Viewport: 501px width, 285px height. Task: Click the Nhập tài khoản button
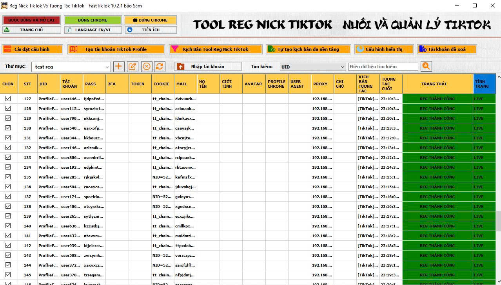(x=208, y=67)
